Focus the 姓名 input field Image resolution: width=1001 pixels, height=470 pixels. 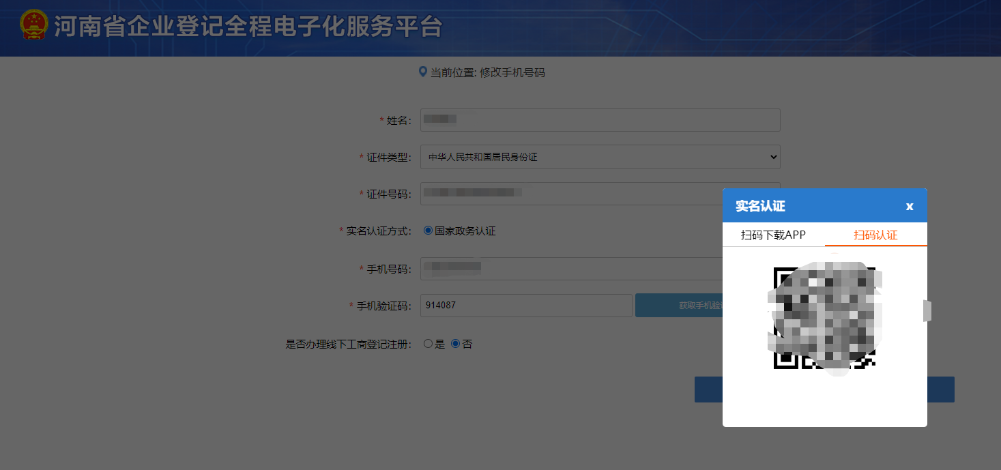coord(600,120)
